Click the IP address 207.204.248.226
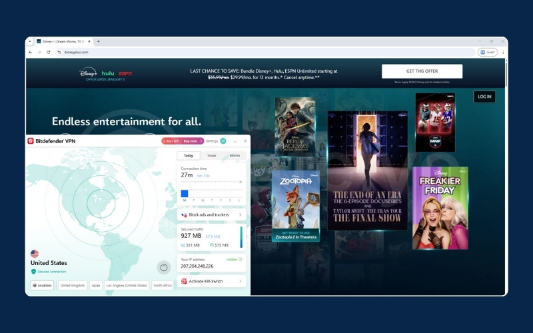 (197, 266)
